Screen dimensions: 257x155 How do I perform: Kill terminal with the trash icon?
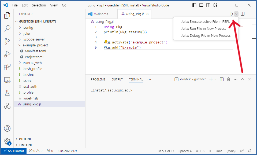(x=228, y=79)
